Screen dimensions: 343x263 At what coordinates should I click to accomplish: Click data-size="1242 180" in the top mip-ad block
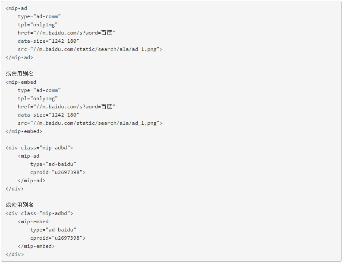coord(48,41)
